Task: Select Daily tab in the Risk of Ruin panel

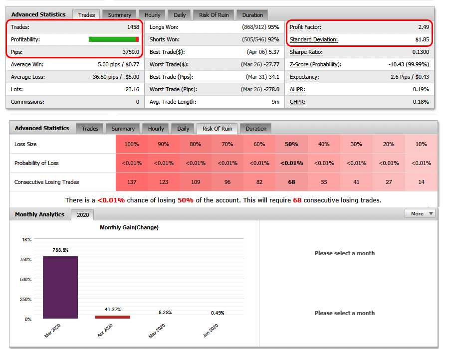Action: click(x=183, y=129)
